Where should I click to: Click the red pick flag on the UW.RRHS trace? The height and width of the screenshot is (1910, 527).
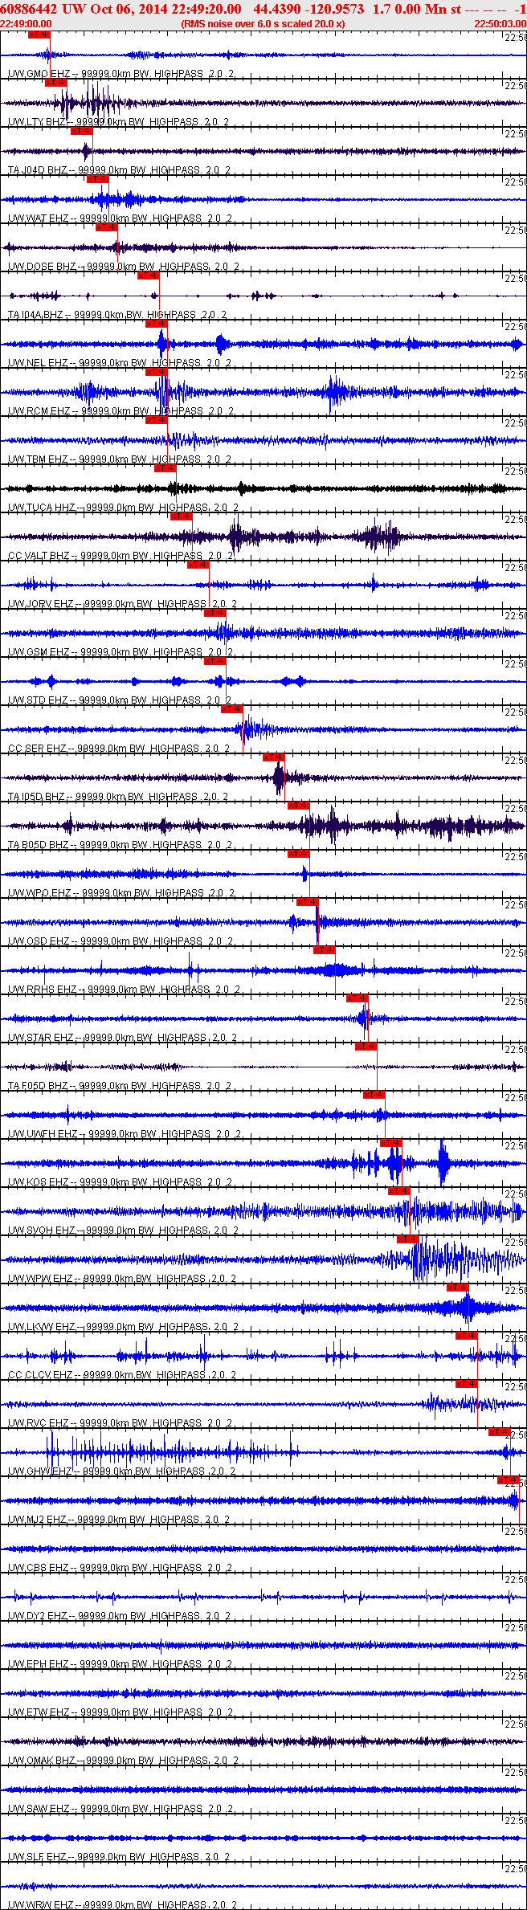pos(325,950)
